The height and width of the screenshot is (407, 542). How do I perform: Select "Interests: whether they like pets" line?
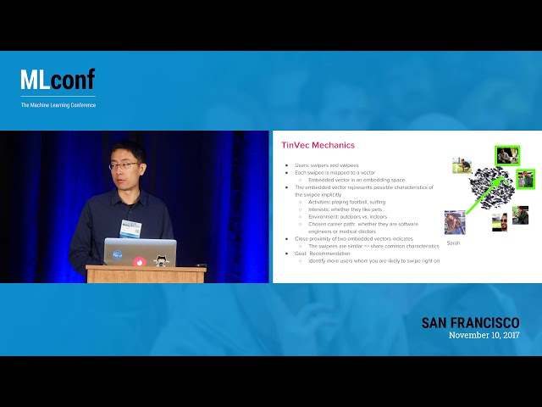[x=345, y=209]
